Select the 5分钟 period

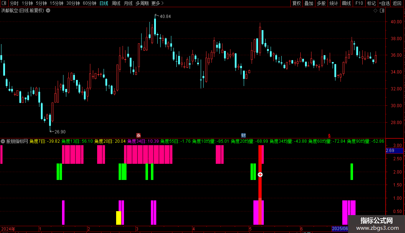[41, 3]
